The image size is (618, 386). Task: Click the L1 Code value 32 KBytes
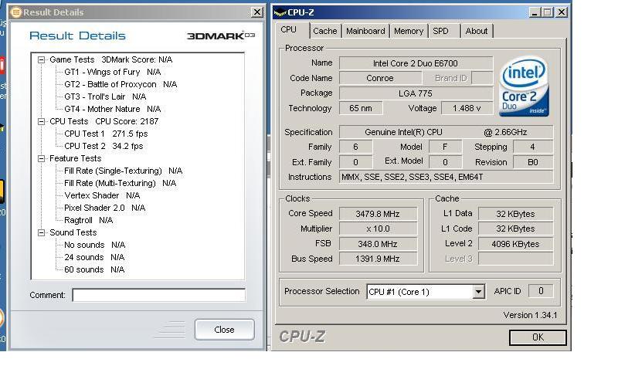515,229
